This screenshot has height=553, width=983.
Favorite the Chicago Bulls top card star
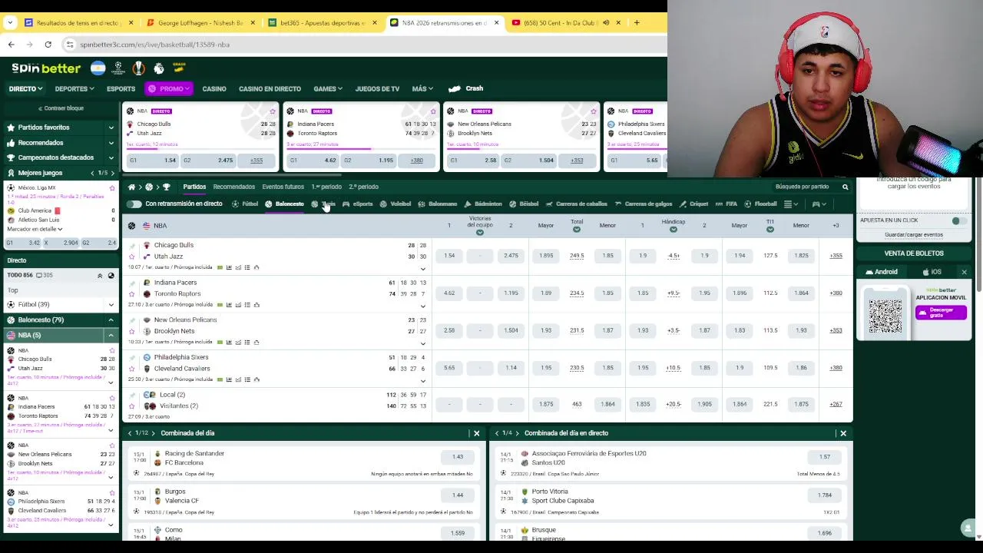click(x=272, y=111)
